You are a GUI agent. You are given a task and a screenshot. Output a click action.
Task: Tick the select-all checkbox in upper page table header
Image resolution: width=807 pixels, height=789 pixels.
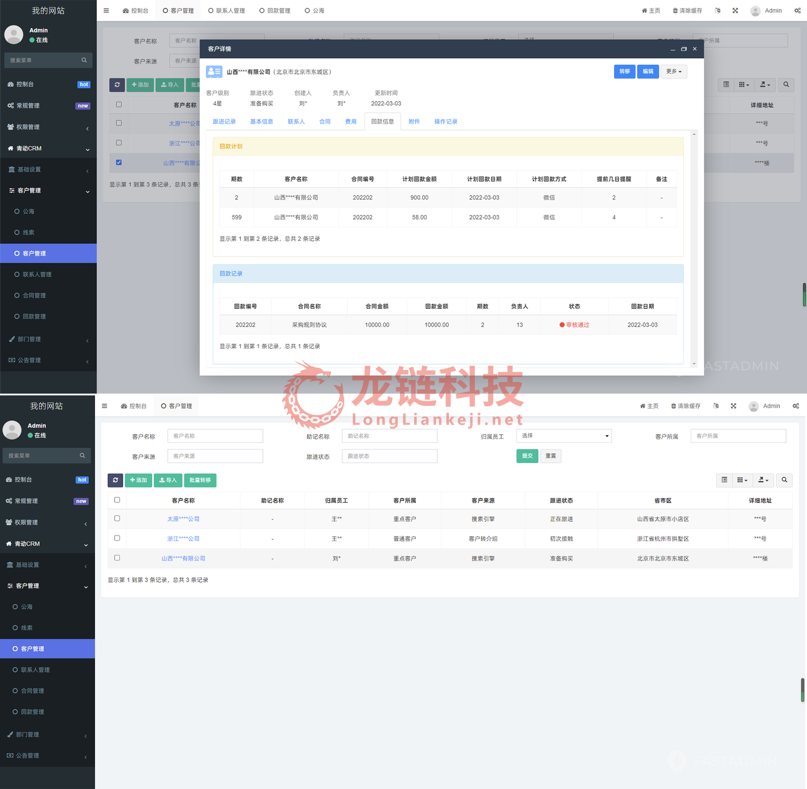tap(119, 104)
